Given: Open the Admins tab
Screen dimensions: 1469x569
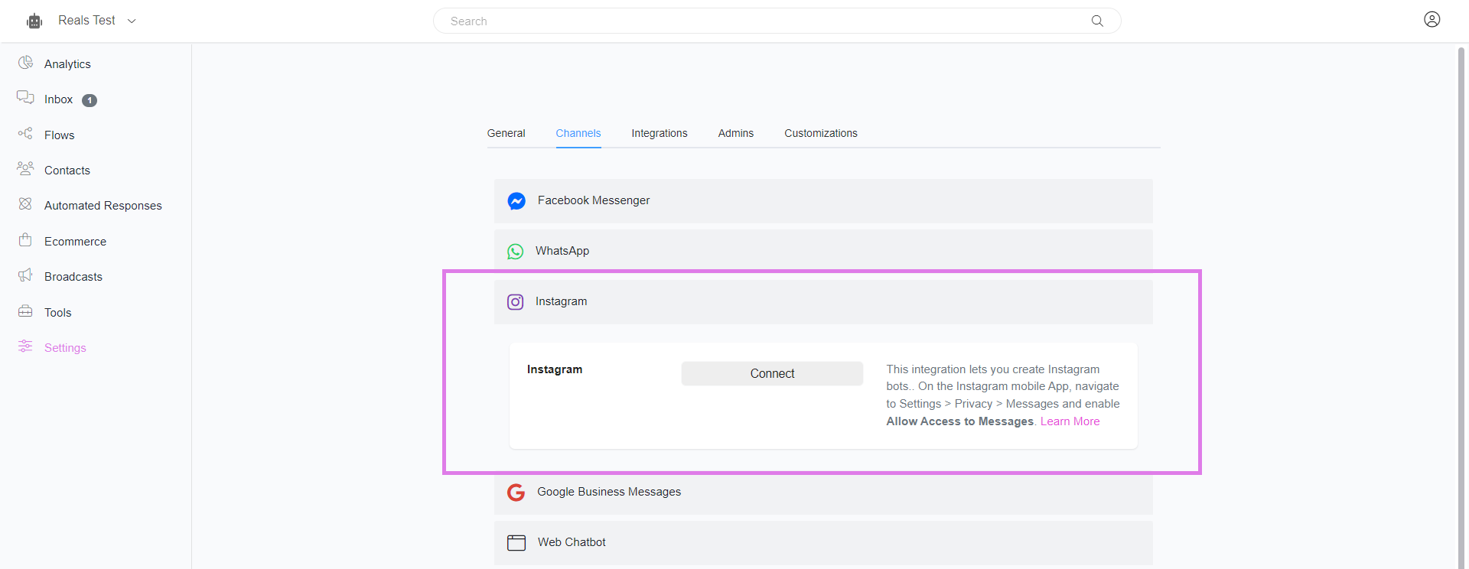Looking at the screenshot, I should click(736, 133).
